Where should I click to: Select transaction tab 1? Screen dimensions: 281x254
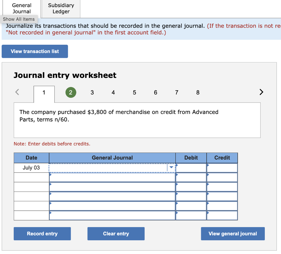[44, 92]
